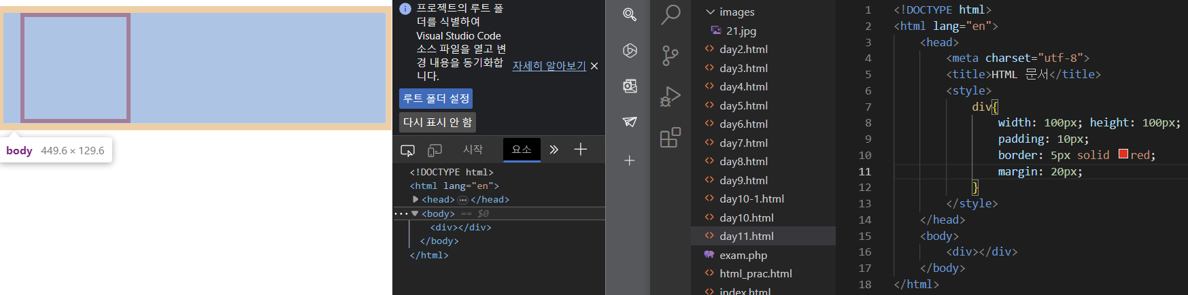The image size is (1188, 295).
Task: Open VS Code Search view
Action: coord(671,14)
